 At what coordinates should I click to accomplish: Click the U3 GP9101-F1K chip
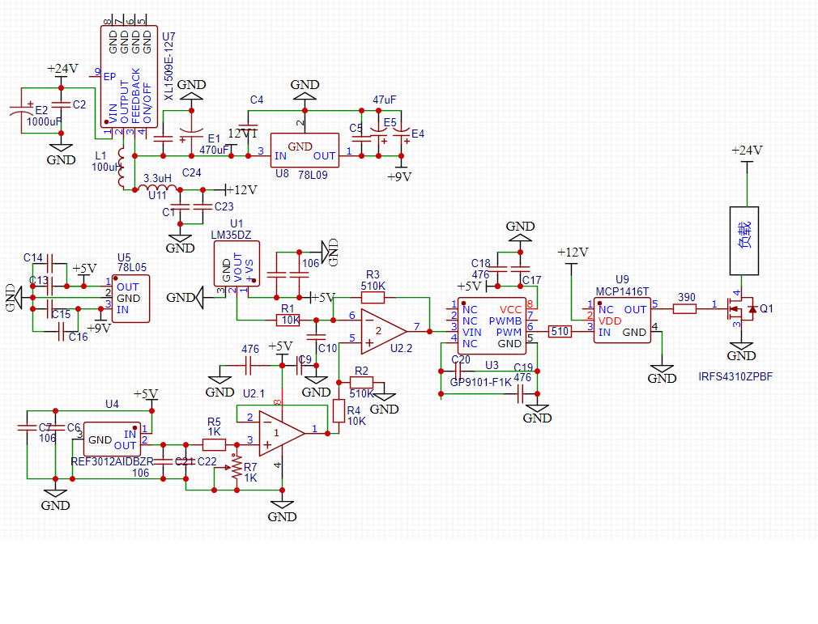[x=492, y=326]
